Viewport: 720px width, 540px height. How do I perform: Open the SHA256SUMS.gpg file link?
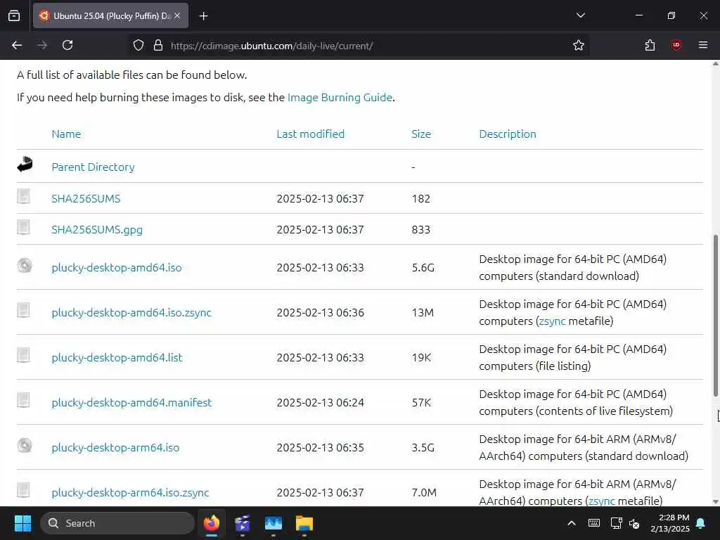(x=97, y=230)
